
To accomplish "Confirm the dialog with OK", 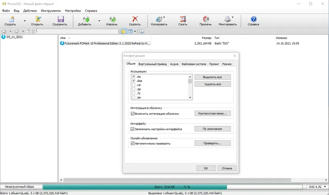I will coord(206,168).
